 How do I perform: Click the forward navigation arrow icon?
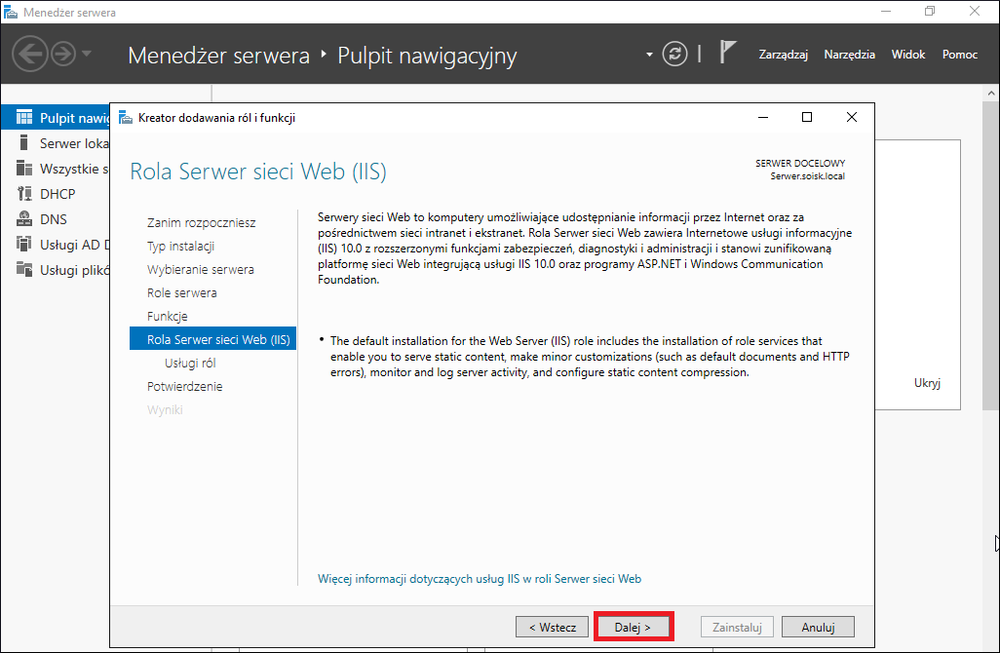tap(63, 55)
